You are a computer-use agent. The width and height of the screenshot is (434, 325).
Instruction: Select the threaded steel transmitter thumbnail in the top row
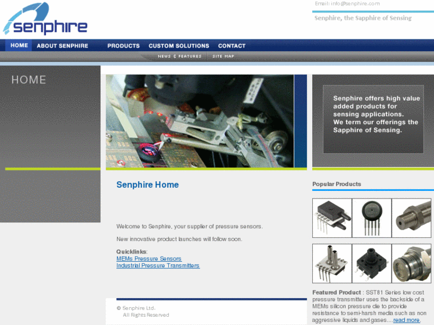(x=411, y=218)
